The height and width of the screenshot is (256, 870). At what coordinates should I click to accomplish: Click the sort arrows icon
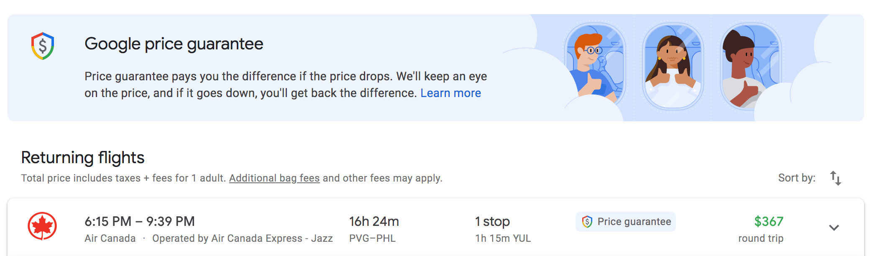tap(835, 178)
